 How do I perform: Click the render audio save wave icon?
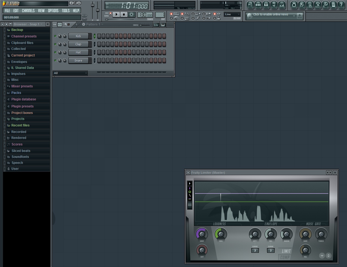pyautogui.click(x=310, y=5)
